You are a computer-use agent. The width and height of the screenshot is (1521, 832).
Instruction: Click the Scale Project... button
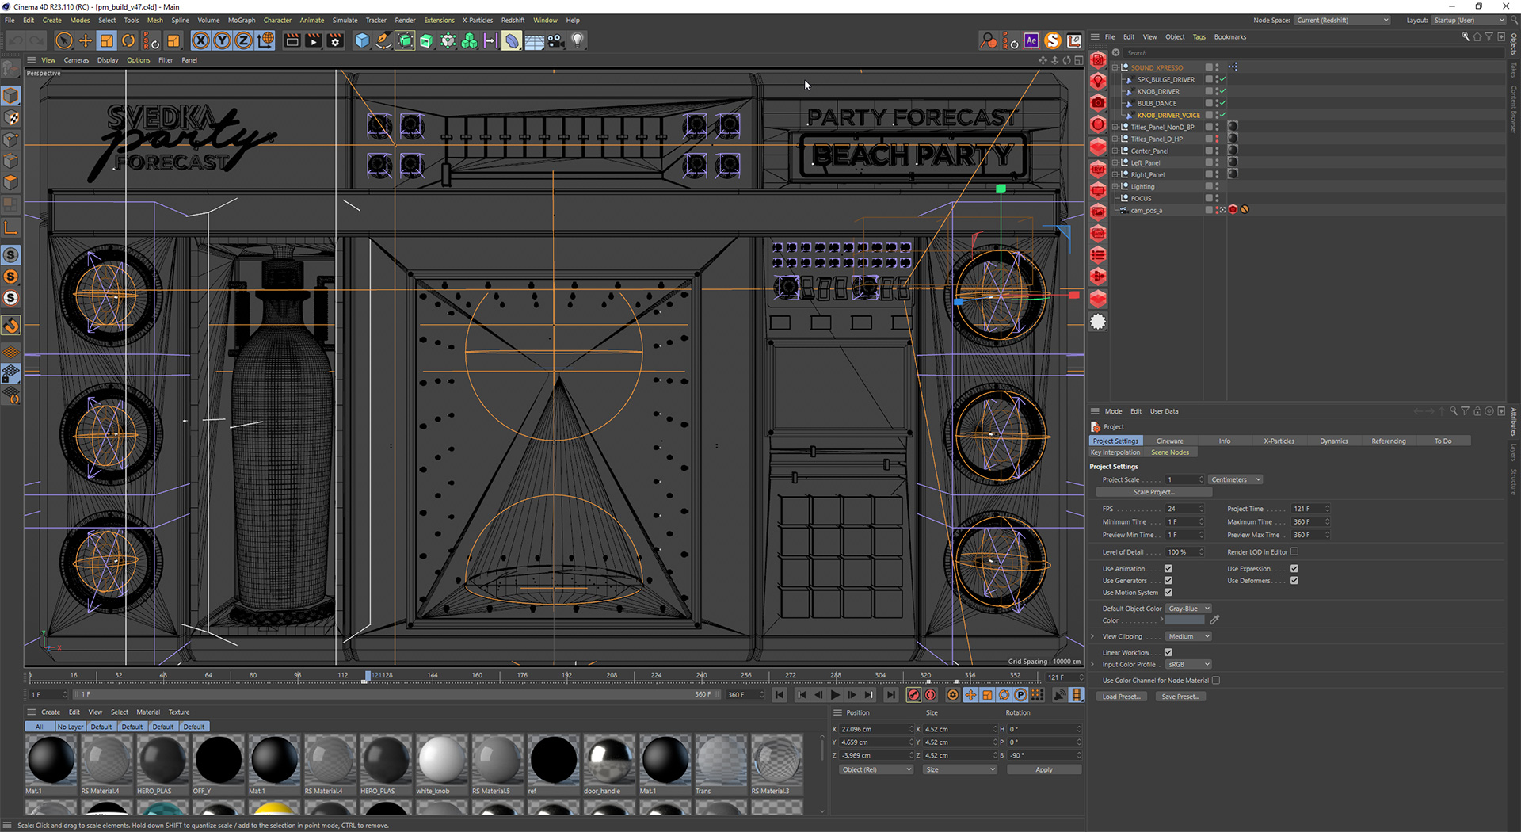point(1153,492)
